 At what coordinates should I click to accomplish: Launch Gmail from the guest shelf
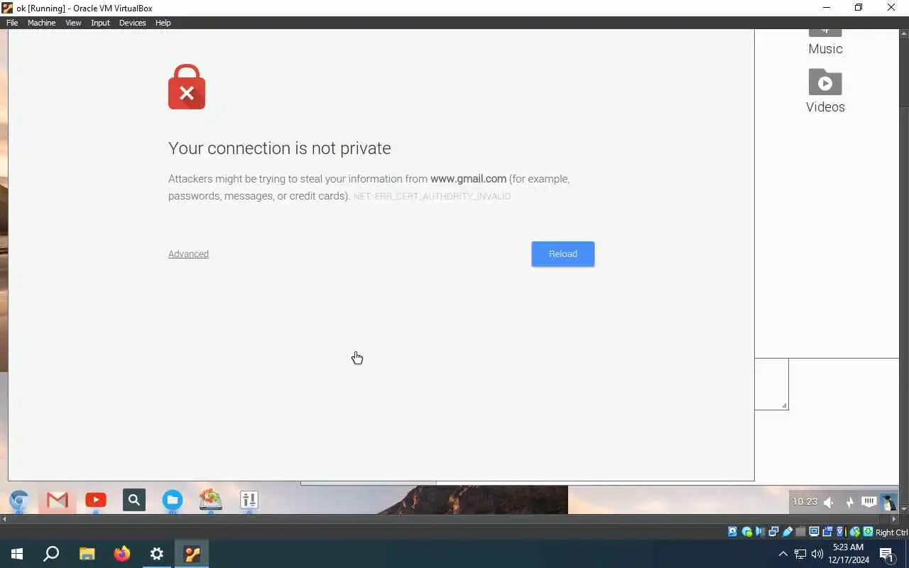pos(58,501)
